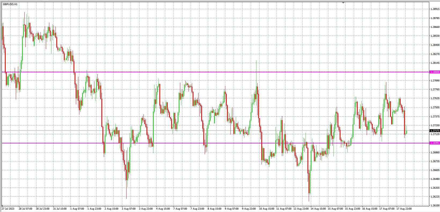
Task: Click the last green candle on the chart
Action: pos(407,132)
